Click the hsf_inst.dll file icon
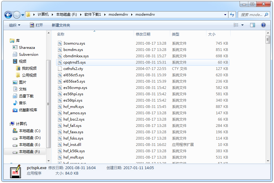The image size is (274, 183). click(x=60, y=145)
